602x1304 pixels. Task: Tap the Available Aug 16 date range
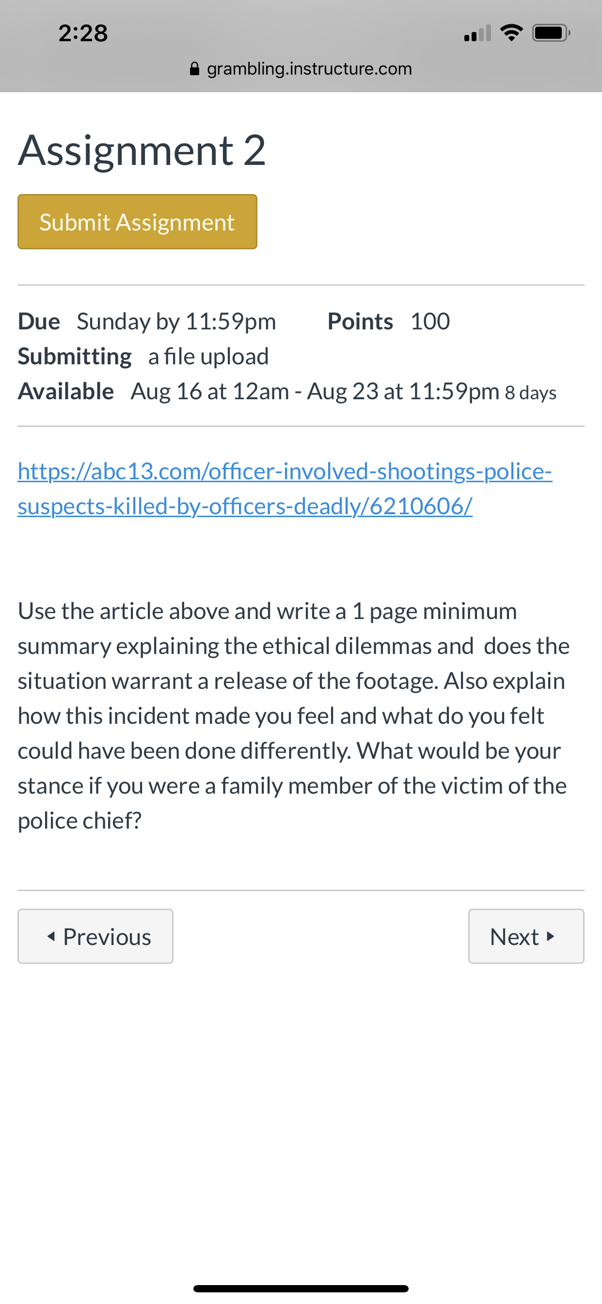click(287, 391)
